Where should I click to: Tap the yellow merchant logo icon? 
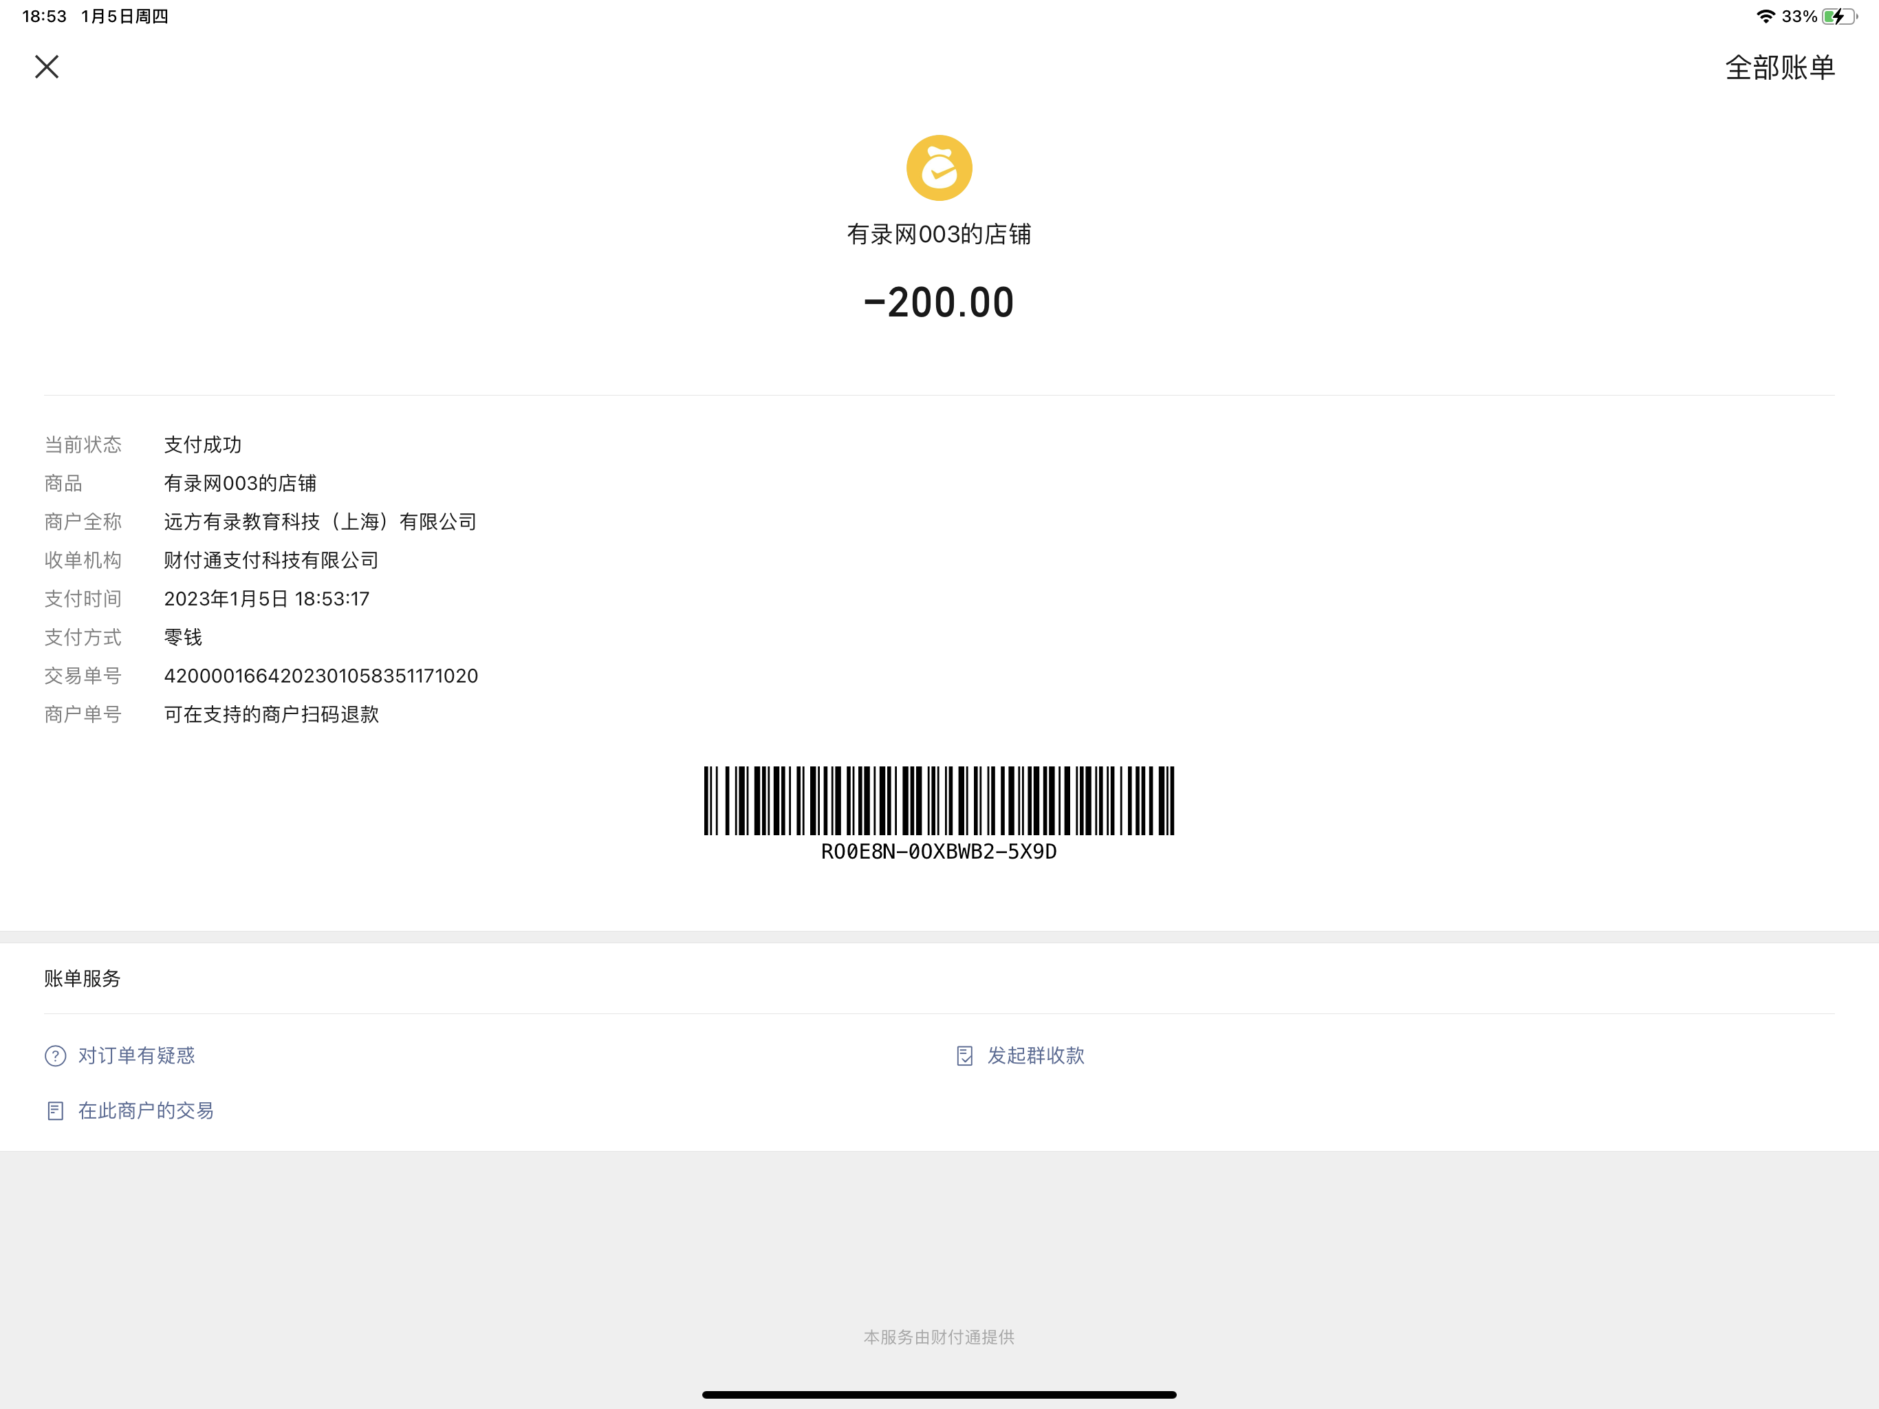click(939, 169)
